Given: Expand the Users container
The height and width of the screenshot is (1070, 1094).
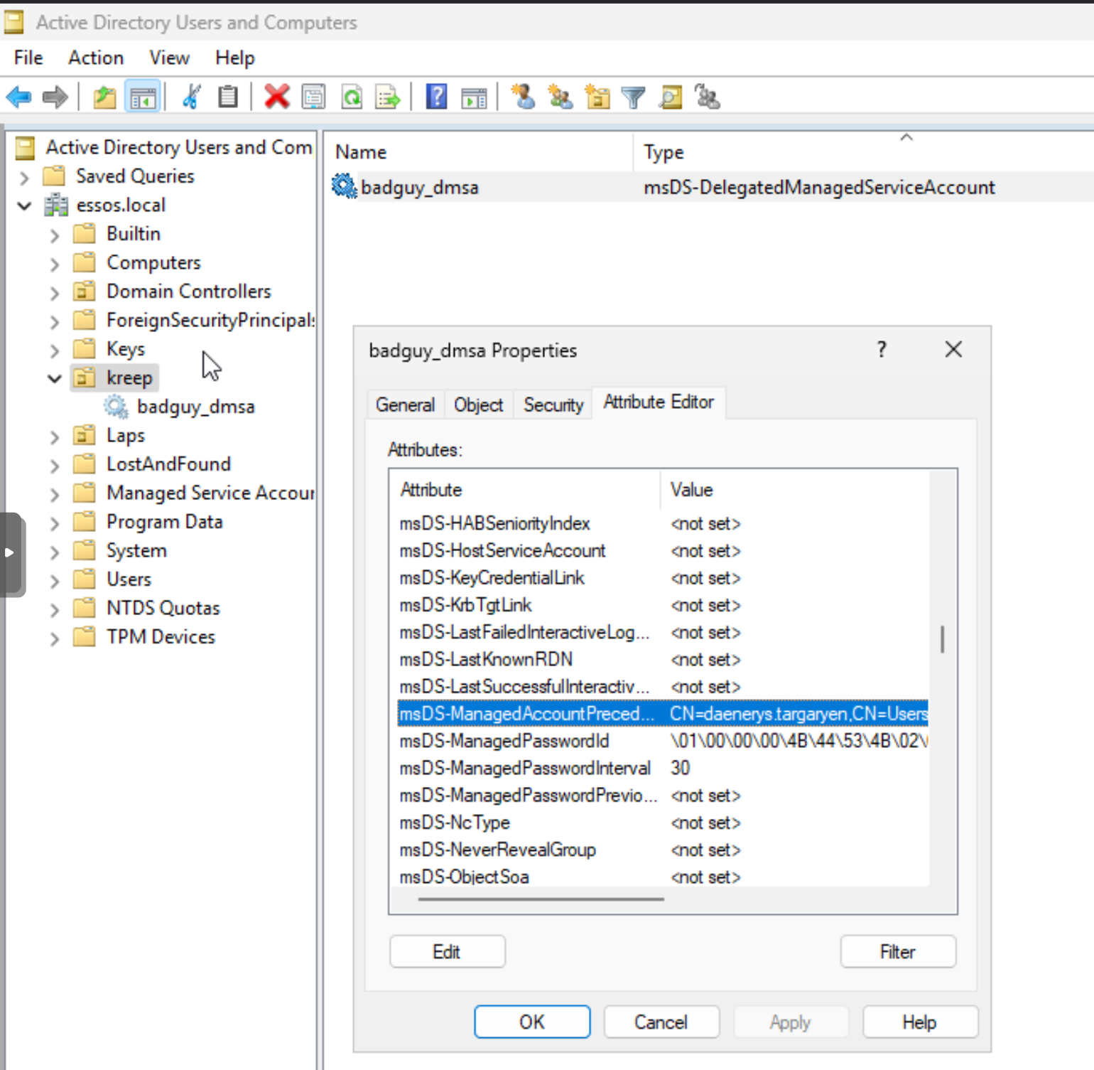Looking at the screenshot, I should tap(55, 581).
